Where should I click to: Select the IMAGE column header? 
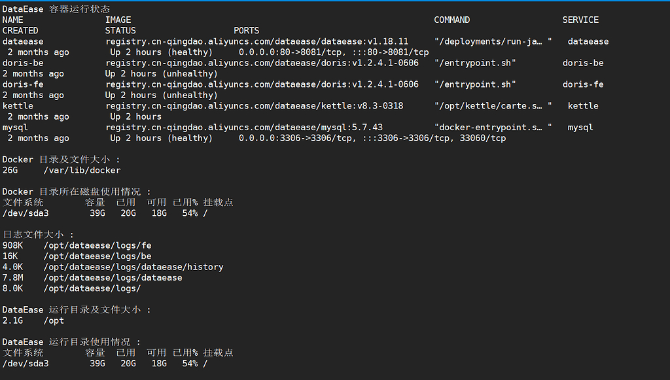pyautogui.click(x=118, y=20)
